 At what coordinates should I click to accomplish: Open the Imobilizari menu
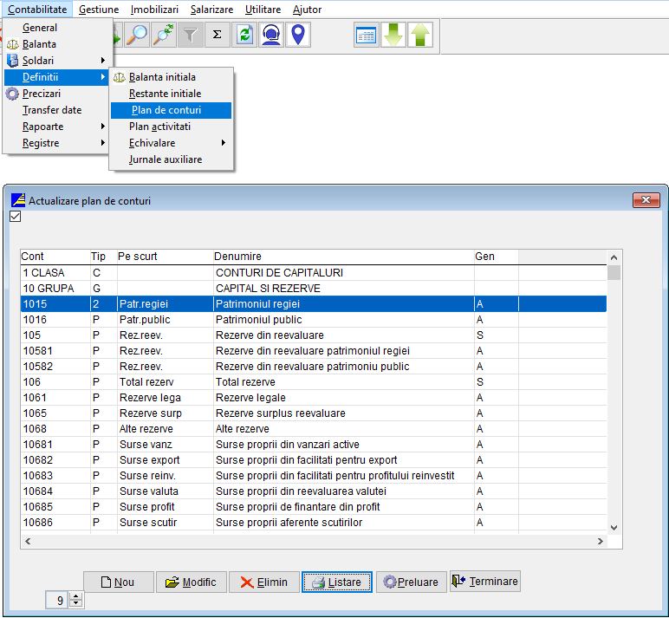click(x=154, y=9)
